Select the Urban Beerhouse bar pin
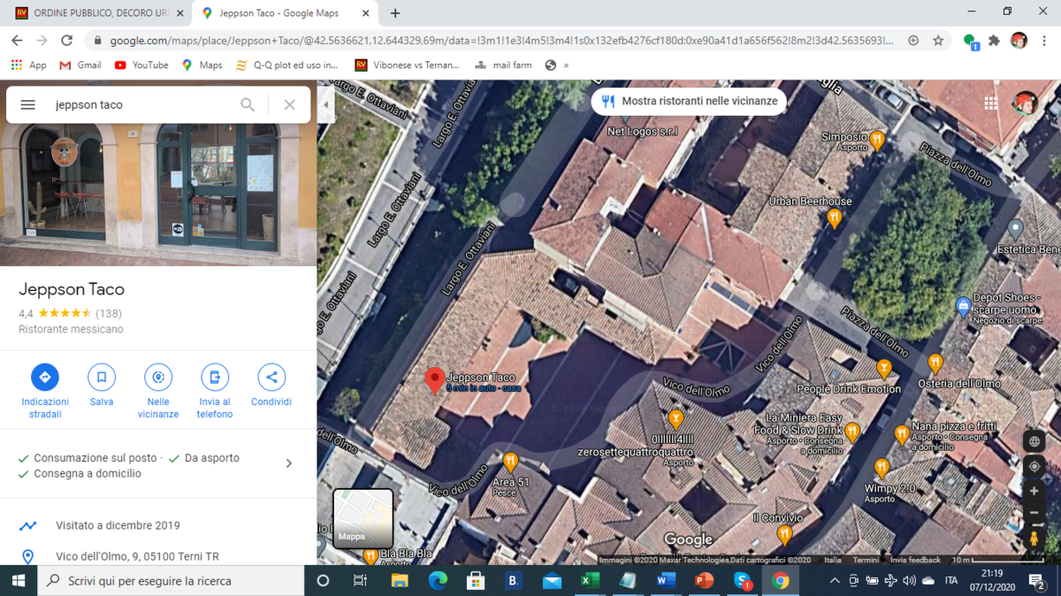This screenshot has width=1061, height=596. 834,218
